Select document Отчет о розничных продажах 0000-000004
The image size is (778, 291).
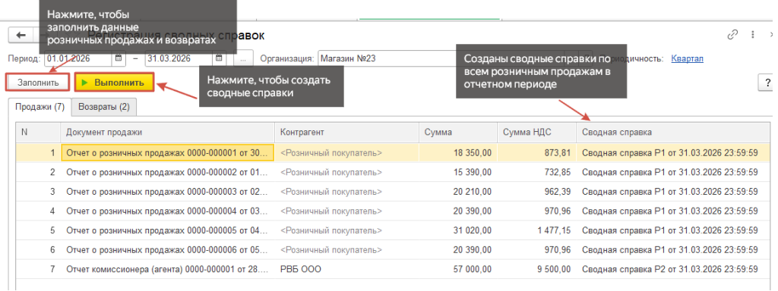pyautogui.click(x=167, y=211)
